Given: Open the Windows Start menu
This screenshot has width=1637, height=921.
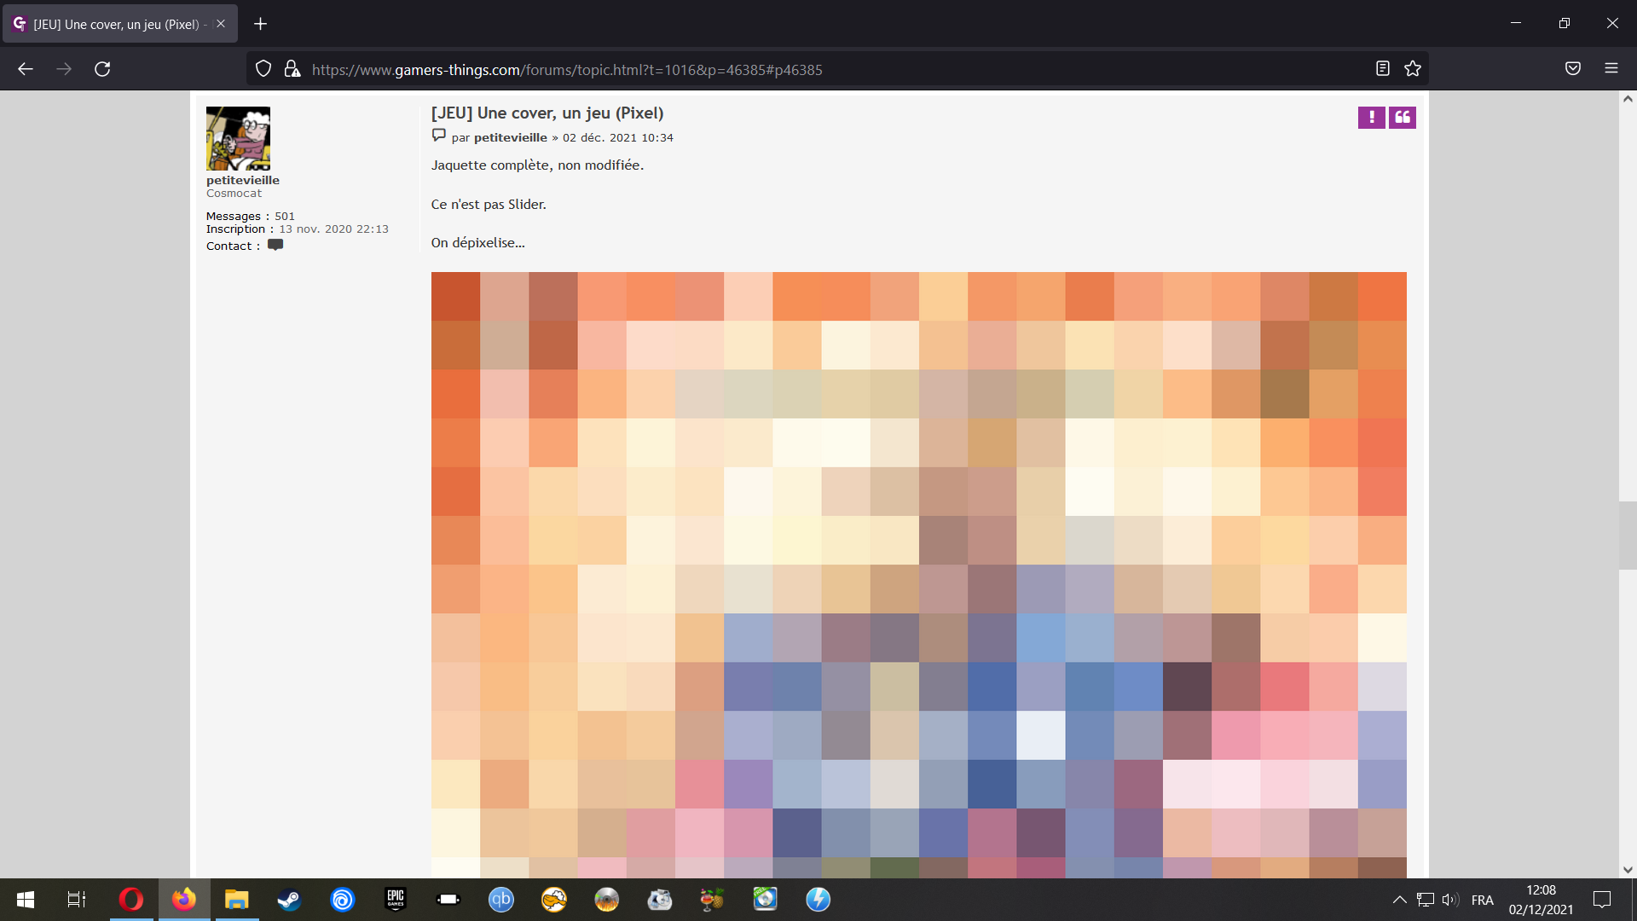Looking at the screenshot, I should point(26,900).
